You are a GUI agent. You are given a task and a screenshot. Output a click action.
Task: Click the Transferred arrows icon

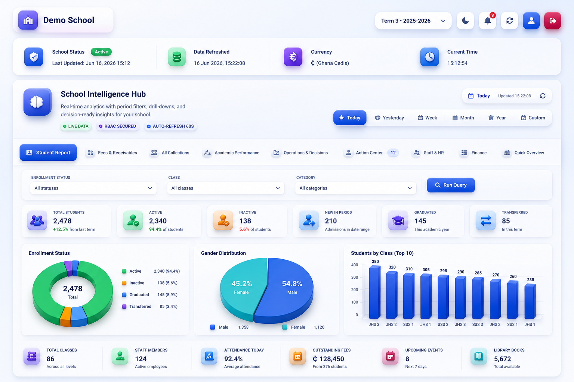pos(485,220)
